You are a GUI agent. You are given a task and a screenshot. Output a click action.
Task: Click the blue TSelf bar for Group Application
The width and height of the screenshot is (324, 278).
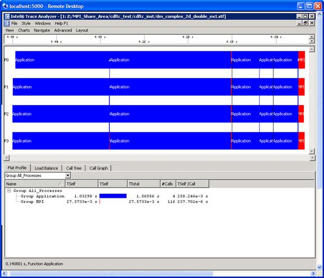pos(113,196)
